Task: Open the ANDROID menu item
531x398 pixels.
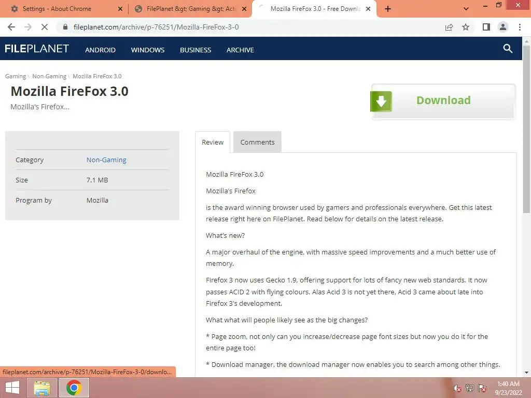Action: point(100,50)
